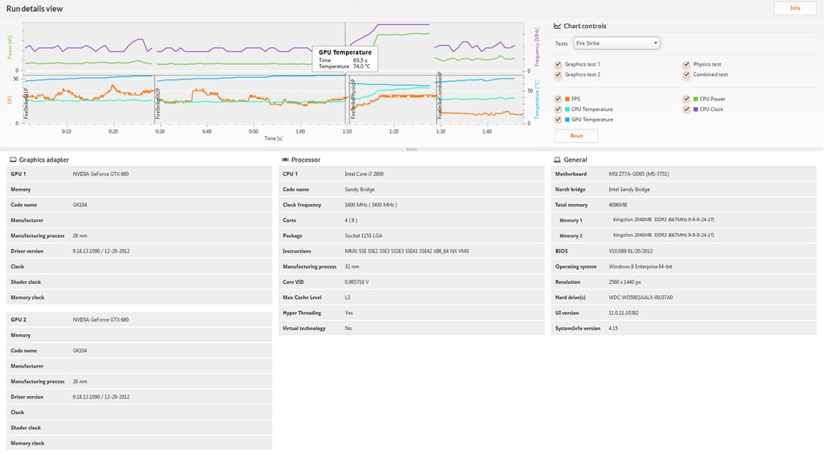Viewport: 824px width, 463px height.
Task: Disable the Combined test checkbox
Action: point(686,75)
